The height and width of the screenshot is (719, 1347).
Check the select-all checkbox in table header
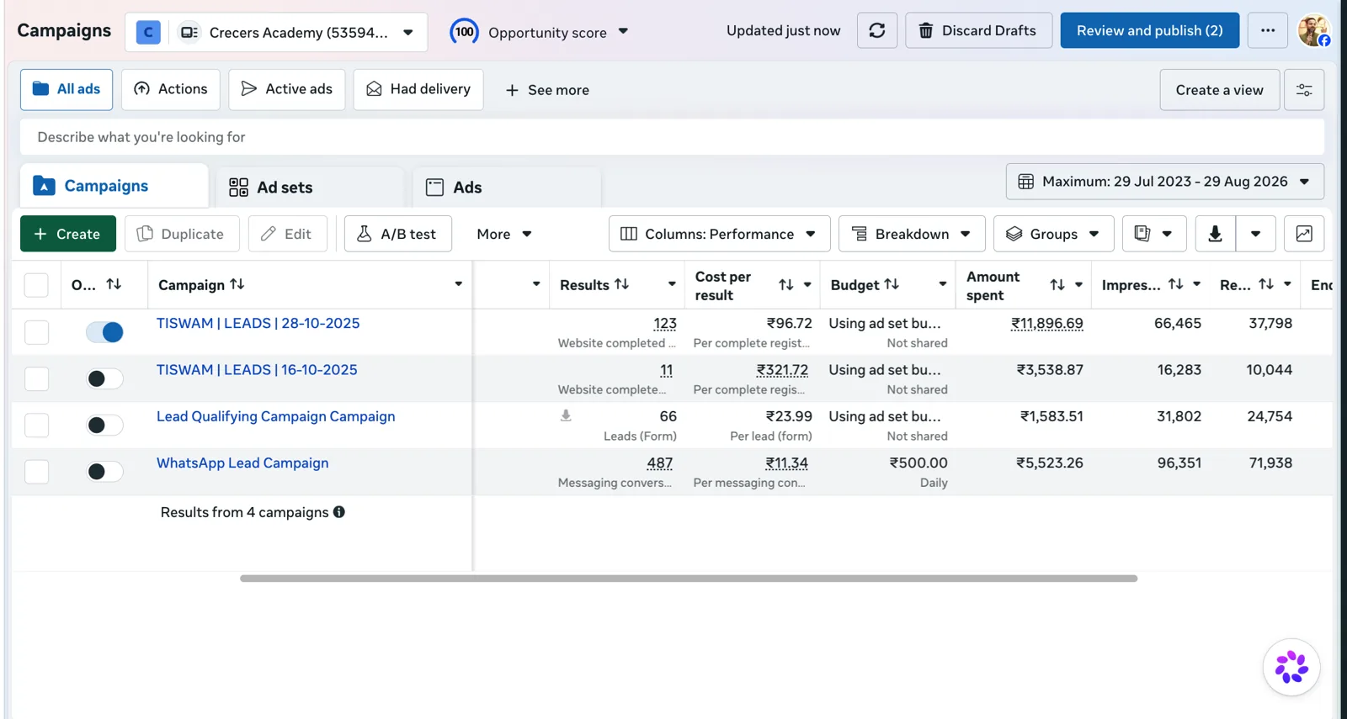[x=36, y=285]
